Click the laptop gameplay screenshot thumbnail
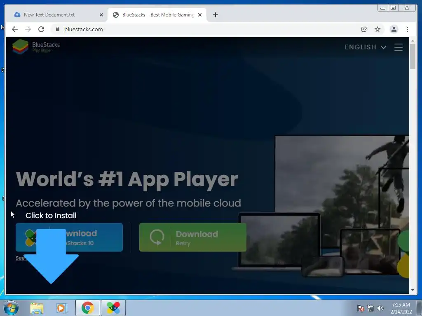Screen dimensions: 422x316 [x=279, y=240]
